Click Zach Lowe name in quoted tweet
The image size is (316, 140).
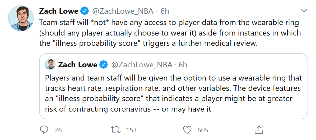[x=78, y=64]
